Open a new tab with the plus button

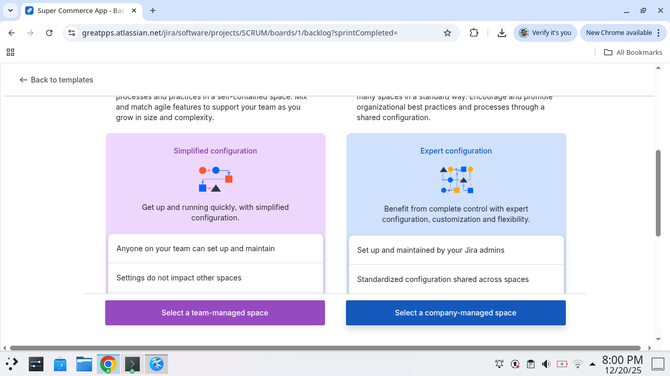(153, 10)
